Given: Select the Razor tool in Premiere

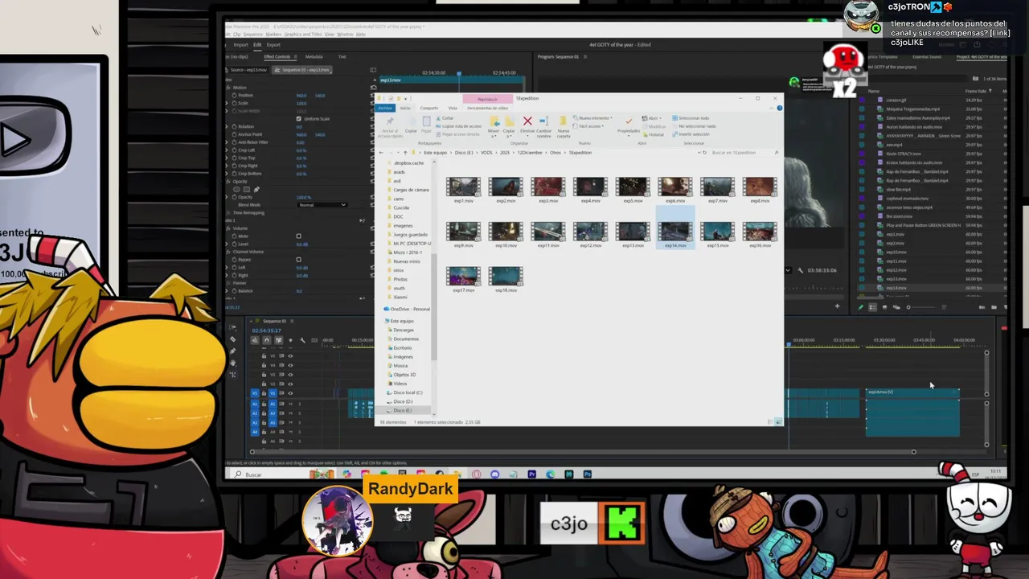Looking at the screenshot, I should (x=232, y=339).
